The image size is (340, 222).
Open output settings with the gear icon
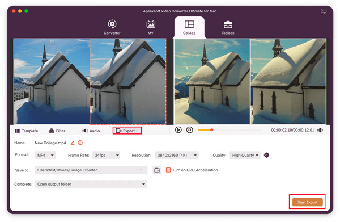(266, 155)
